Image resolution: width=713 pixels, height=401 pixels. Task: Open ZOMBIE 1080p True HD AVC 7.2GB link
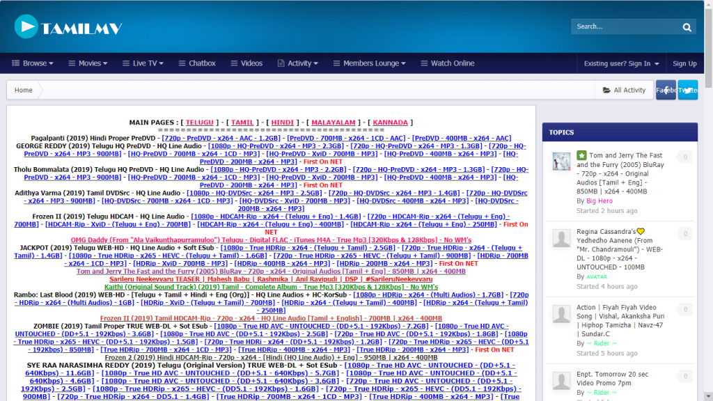click(x=321, y=327)
